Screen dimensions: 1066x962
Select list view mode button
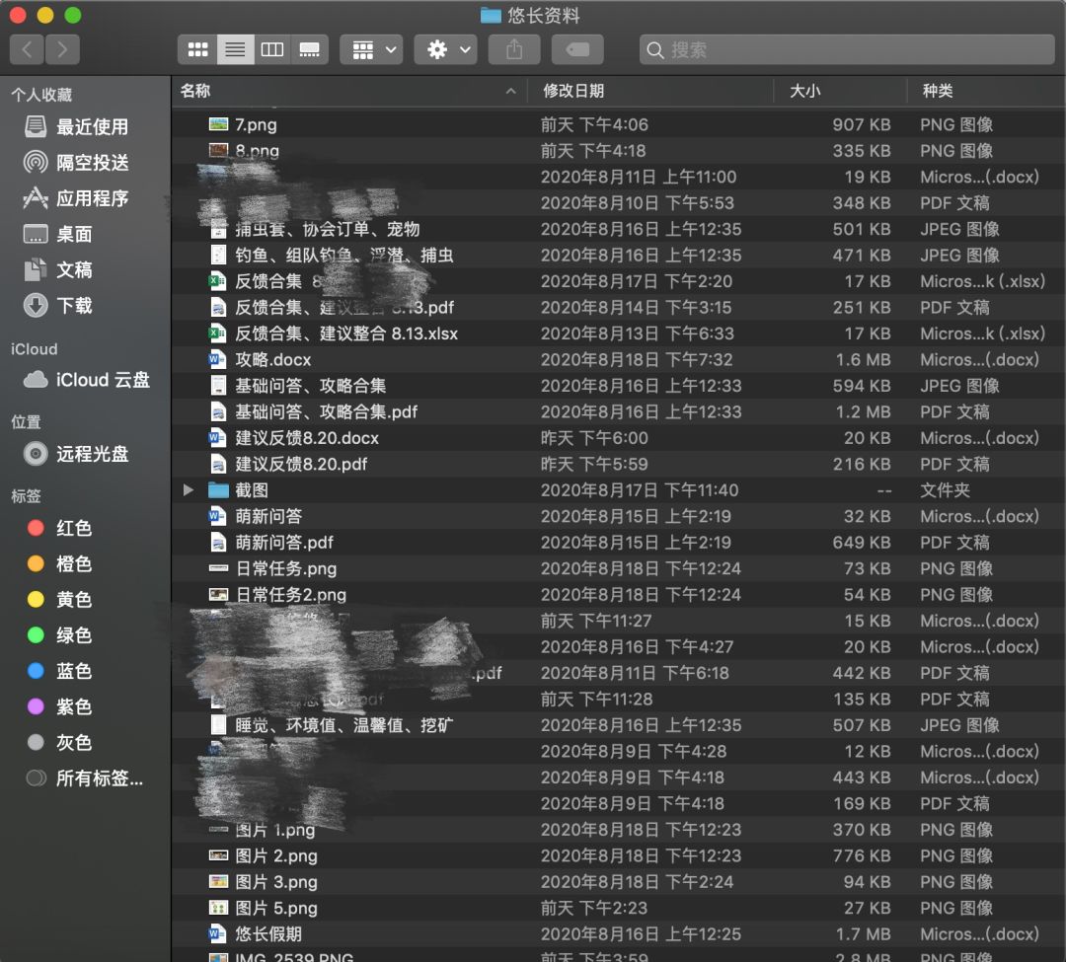pyautogui.click(x=235, y=49)
